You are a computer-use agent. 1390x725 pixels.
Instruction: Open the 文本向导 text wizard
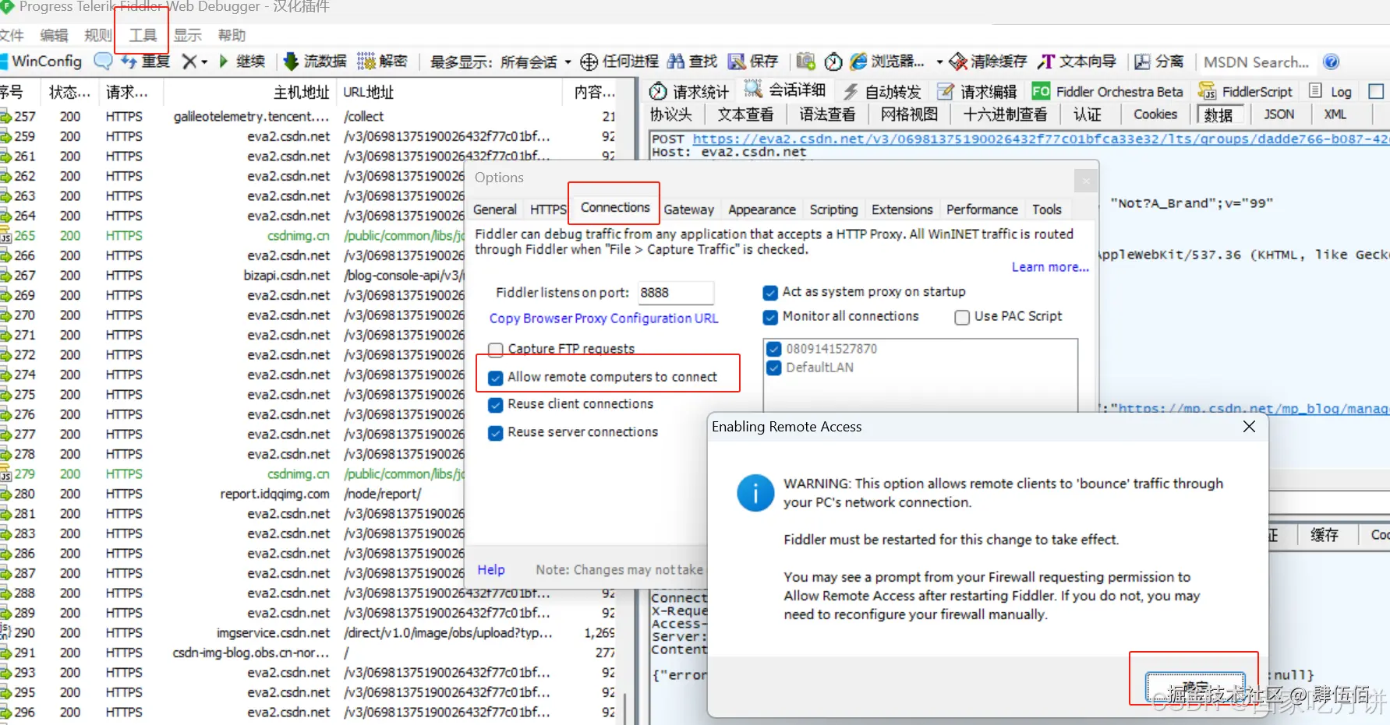pyautogui.click(x=1077, y=62)
